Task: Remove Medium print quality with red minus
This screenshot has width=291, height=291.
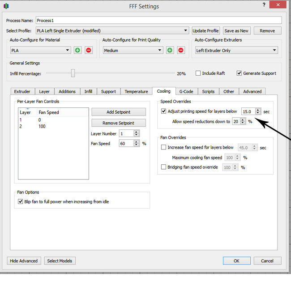Action: pyautogui.click(x=181, y=50)
